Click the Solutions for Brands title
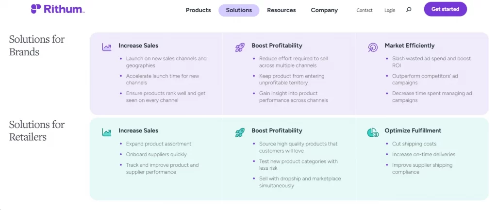This screenshot has width=497, height=210. point(37,45)
